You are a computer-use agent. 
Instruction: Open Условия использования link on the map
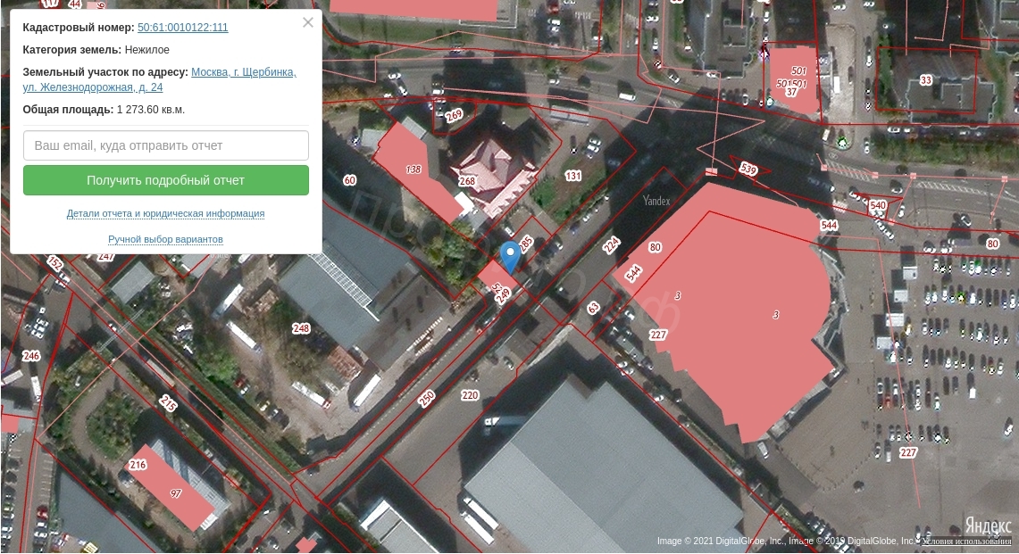pyautogui.click(x=966, y=542)
